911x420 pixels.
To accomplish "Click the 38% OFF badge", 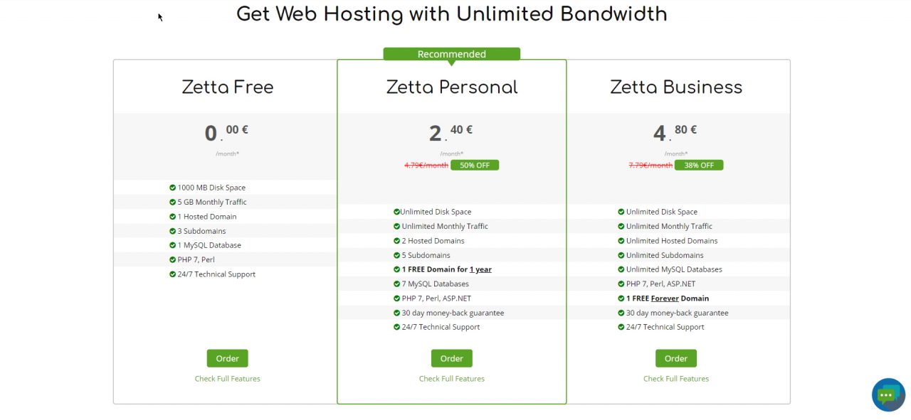I will (699, 165).
